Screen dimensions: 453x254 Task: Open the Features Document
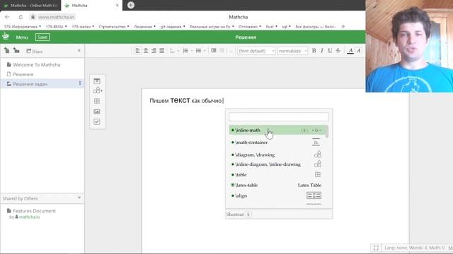coord(35,211)
